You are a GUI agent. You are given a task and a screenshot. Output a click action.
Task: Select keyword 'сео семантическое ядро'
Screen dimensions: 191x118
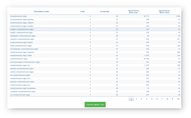(x=20, y=95)
